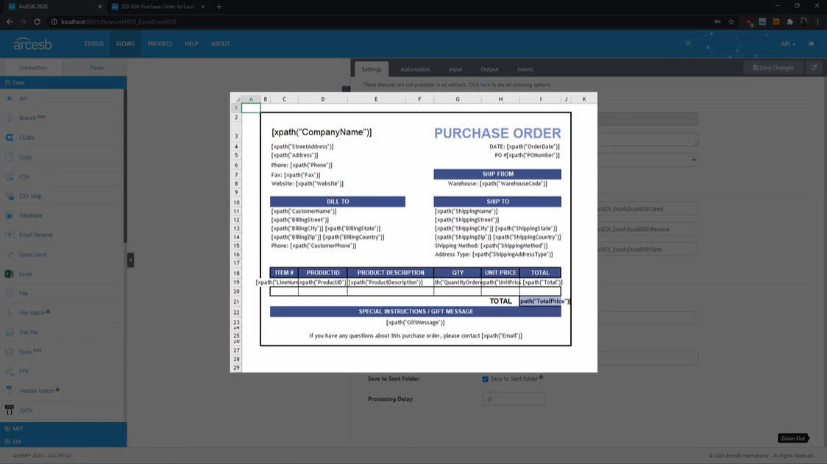Click the Processing Delay input field
Screen dimensions: 827x464
click(x=514, y=399)
